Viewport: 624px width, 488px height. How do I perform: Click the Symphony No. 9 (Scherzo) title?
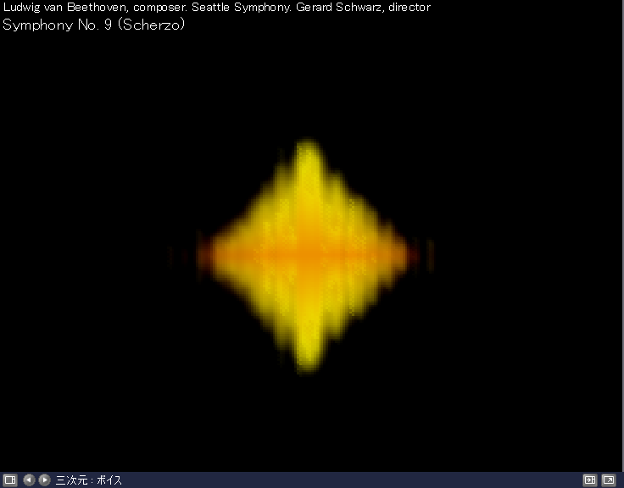pos(94,25)
